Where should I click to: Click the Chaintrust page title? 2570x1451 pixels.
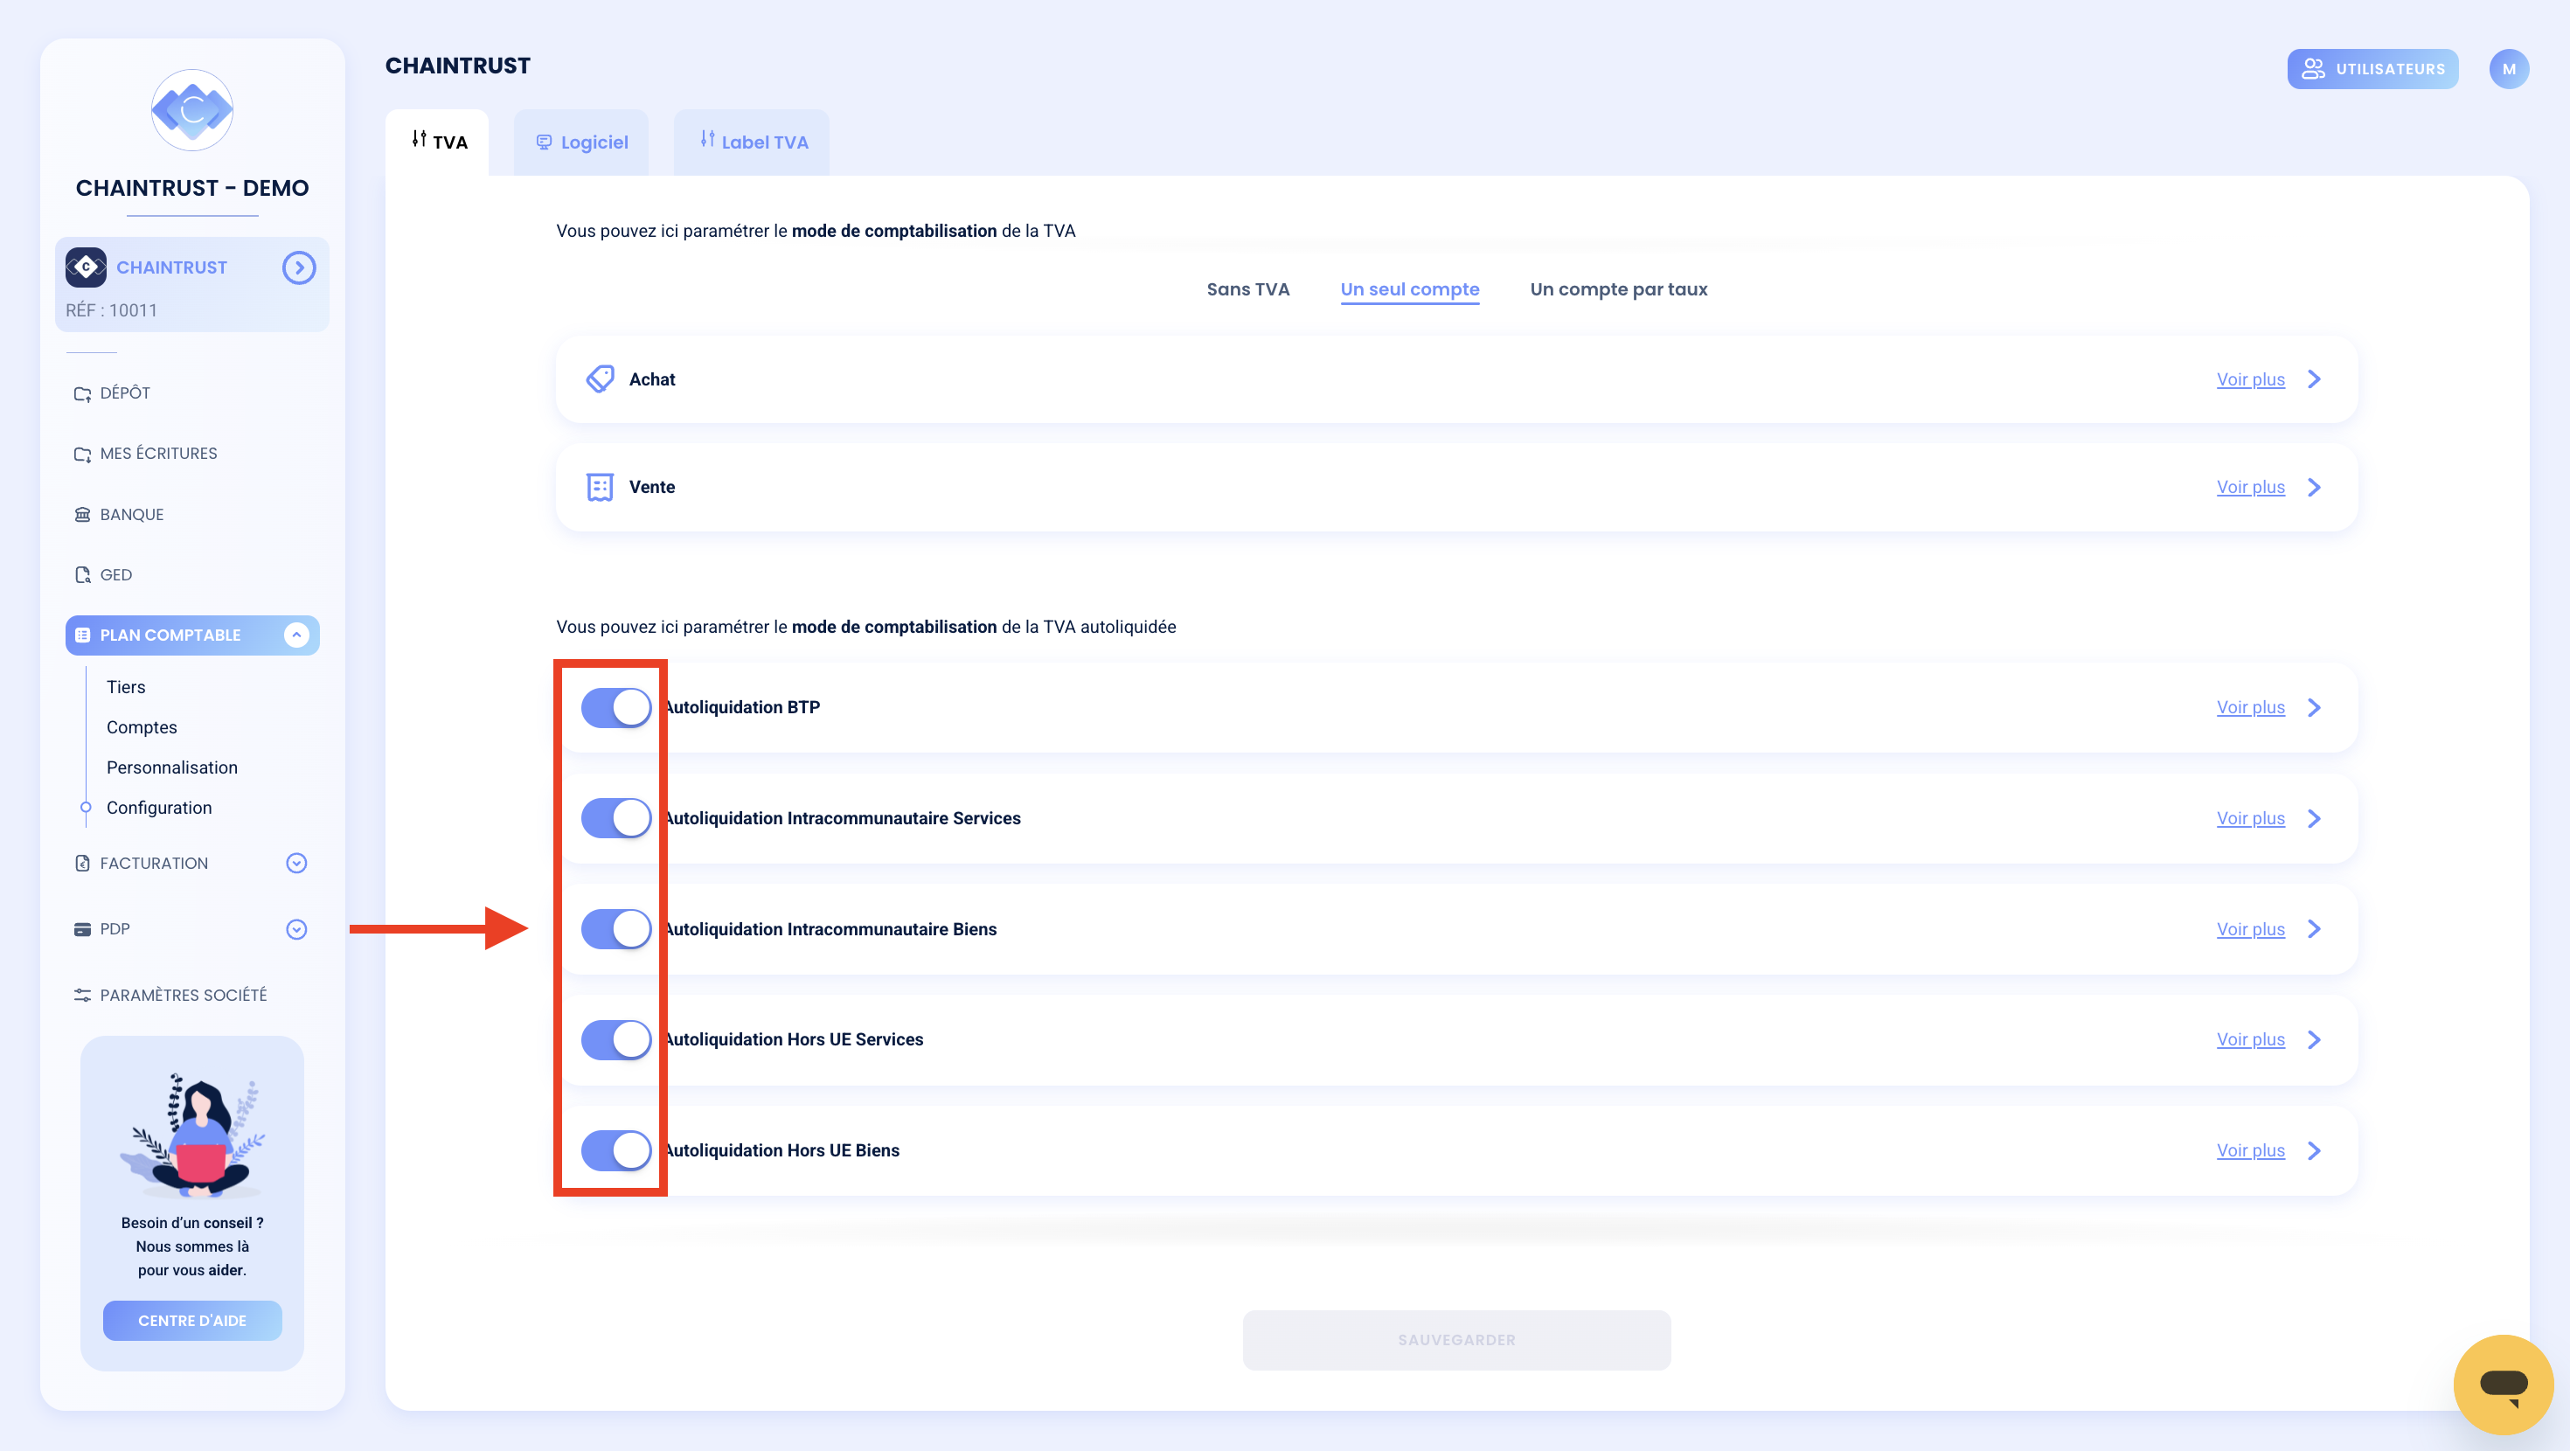click(458, 66)
